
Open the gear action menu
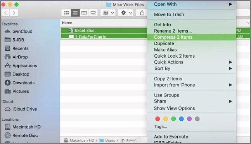point(126,13)
